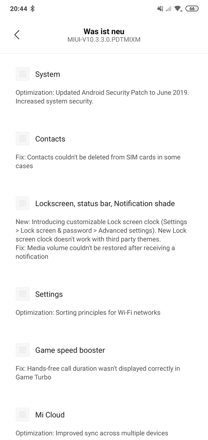The image size is (208, 440).
Task: Tap the Settings section icon
Action: coord(22,294)
